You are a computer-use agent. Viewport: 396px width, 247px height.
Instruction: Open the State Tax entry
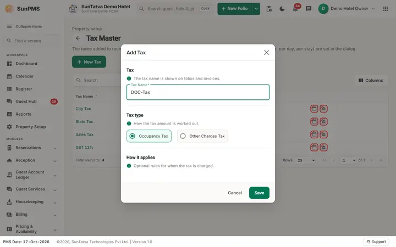pyautogui.click(x=84, y=122)
